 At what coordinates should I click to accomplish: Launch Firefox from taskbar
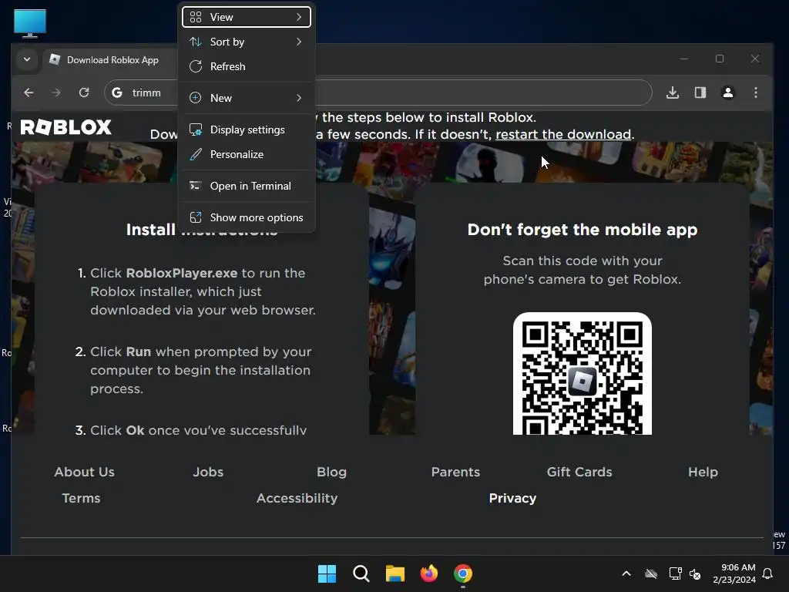pyautogui.click(x=429, y=573)
